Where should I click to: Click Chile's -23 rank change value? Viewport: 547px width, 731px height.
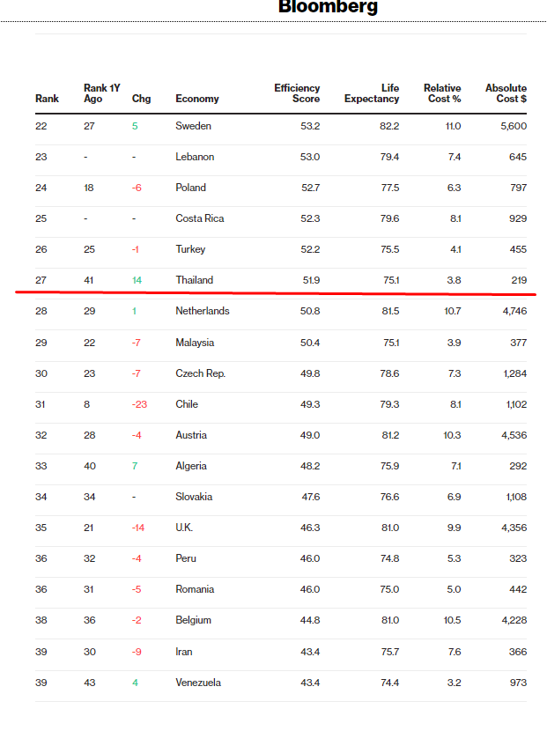click(x=139, y=404)
